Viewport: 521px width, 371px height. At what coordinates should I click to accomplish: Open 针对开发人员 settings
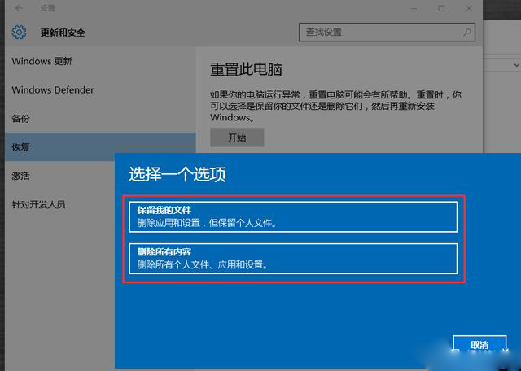pos(38,204)
